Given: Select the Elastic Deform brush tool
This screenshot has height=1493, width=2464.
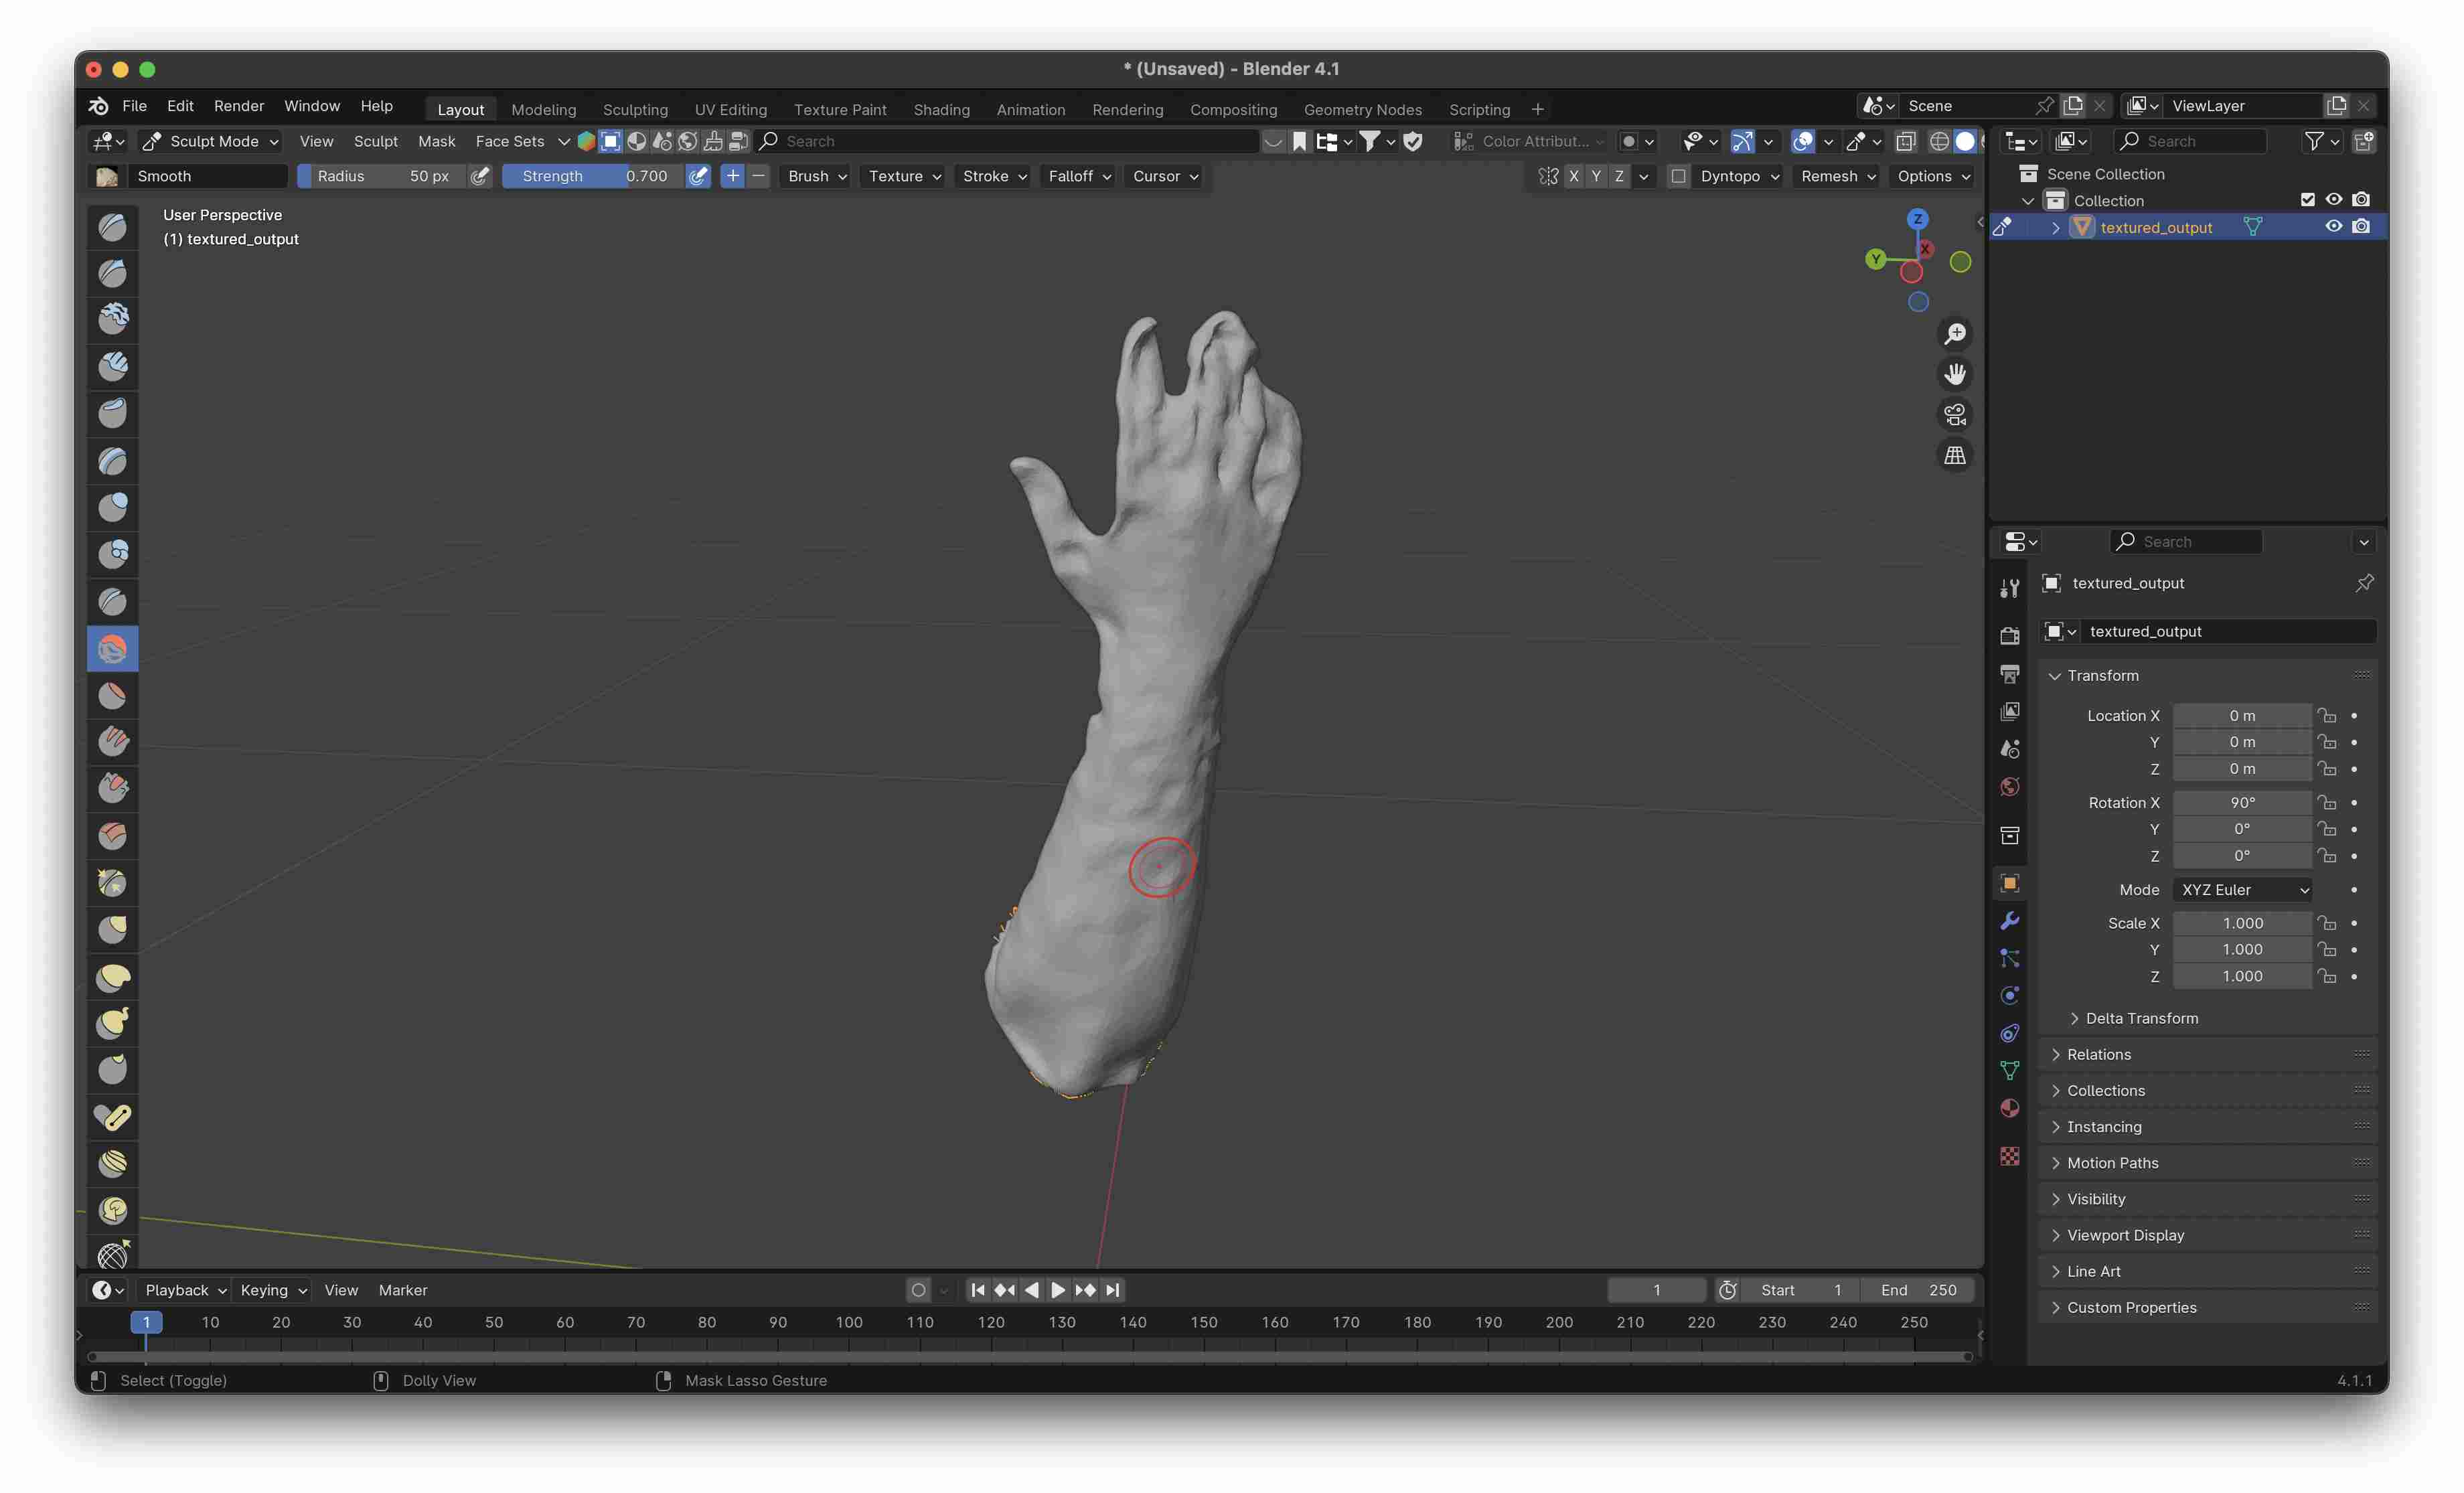Looking at the screenshot, I should (112, 976).
